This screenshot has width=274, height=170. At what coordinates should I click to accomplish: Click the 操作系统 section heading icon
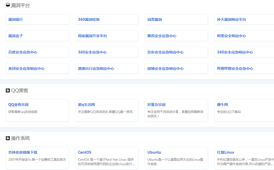coord(8,138)
